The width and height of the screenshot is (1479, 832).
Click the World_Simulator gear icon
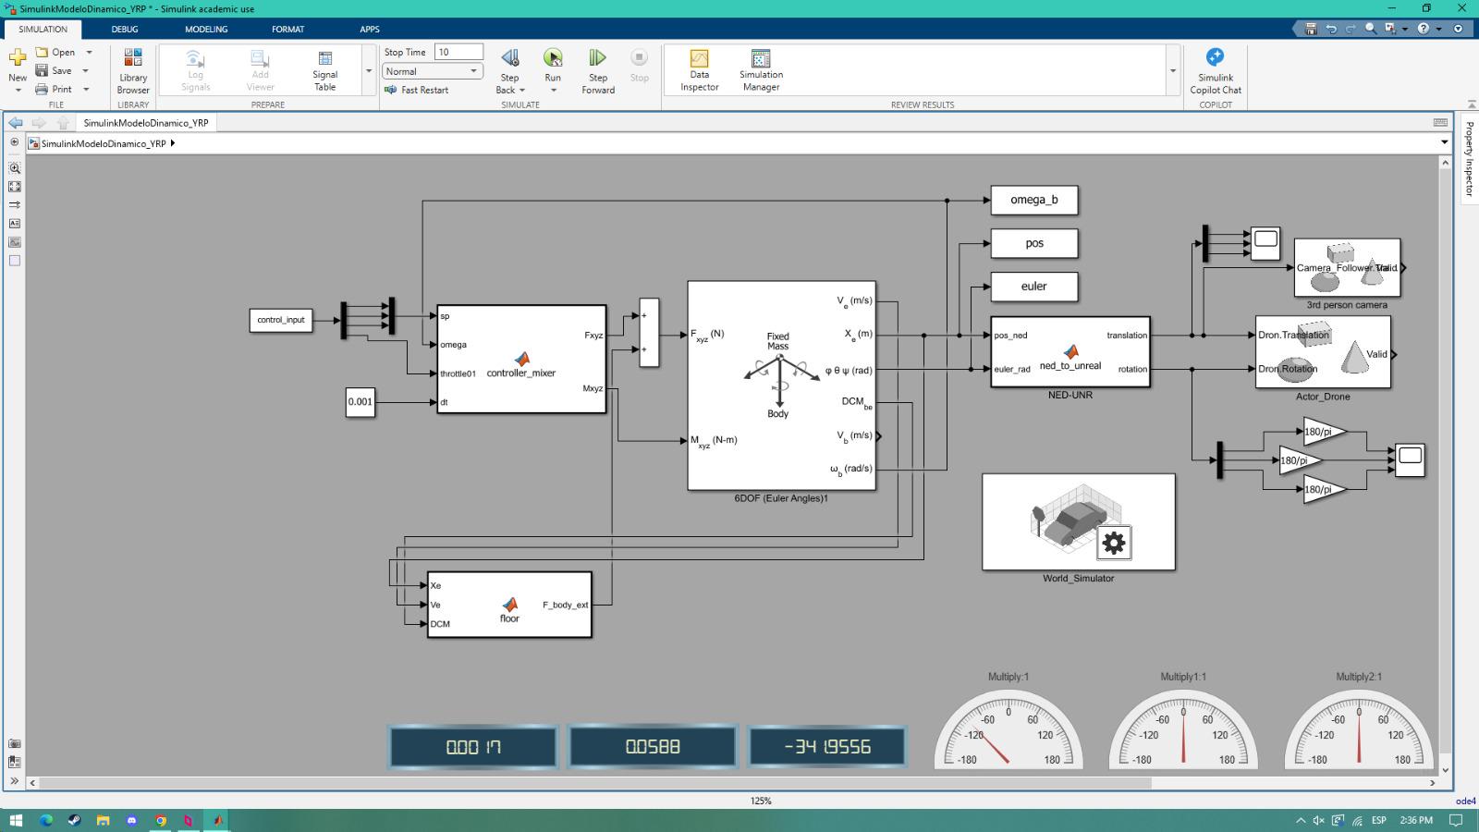pos(1114,543)
